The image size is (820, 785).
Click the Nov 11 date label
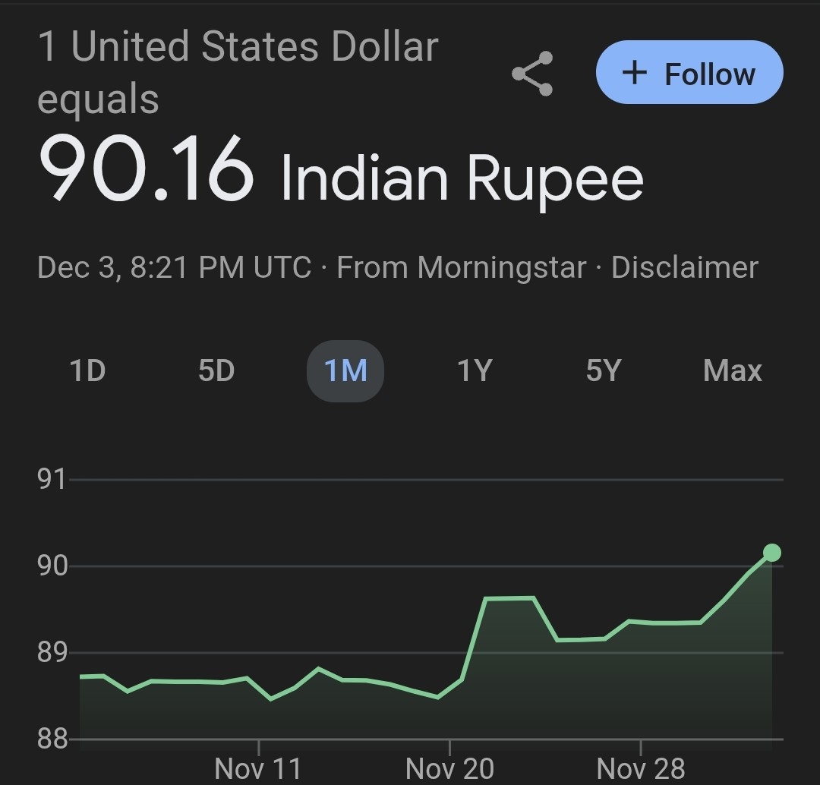(x=258, y=768)
